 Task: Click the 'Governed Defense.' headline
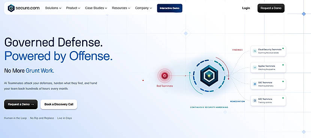coord(54,42)
